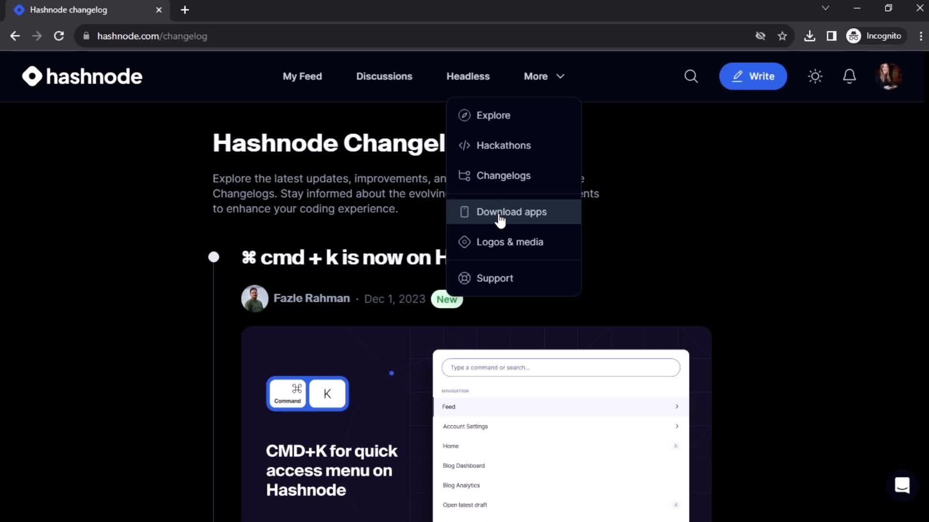Toggle light/dark mode icon
Viewport: 929px width, 522px height.
(816, 76)
